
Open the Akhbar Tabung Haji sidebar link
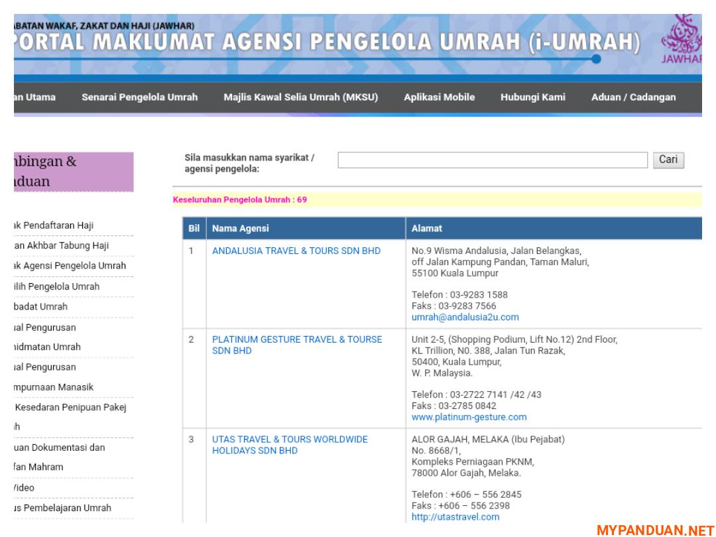61,246
